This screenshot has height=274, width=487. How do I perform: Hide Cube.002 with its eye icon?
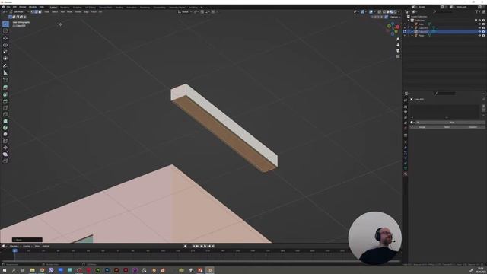point(480,32)
